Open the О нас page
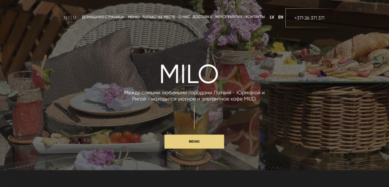 (x=184, y=17)
